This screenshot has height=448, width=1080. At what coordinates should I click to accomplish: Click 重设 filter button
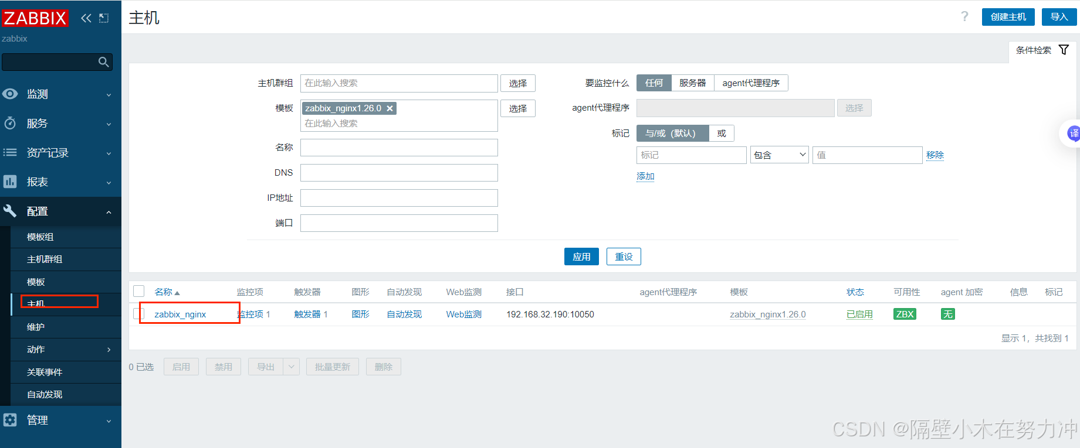click(624, 257)
